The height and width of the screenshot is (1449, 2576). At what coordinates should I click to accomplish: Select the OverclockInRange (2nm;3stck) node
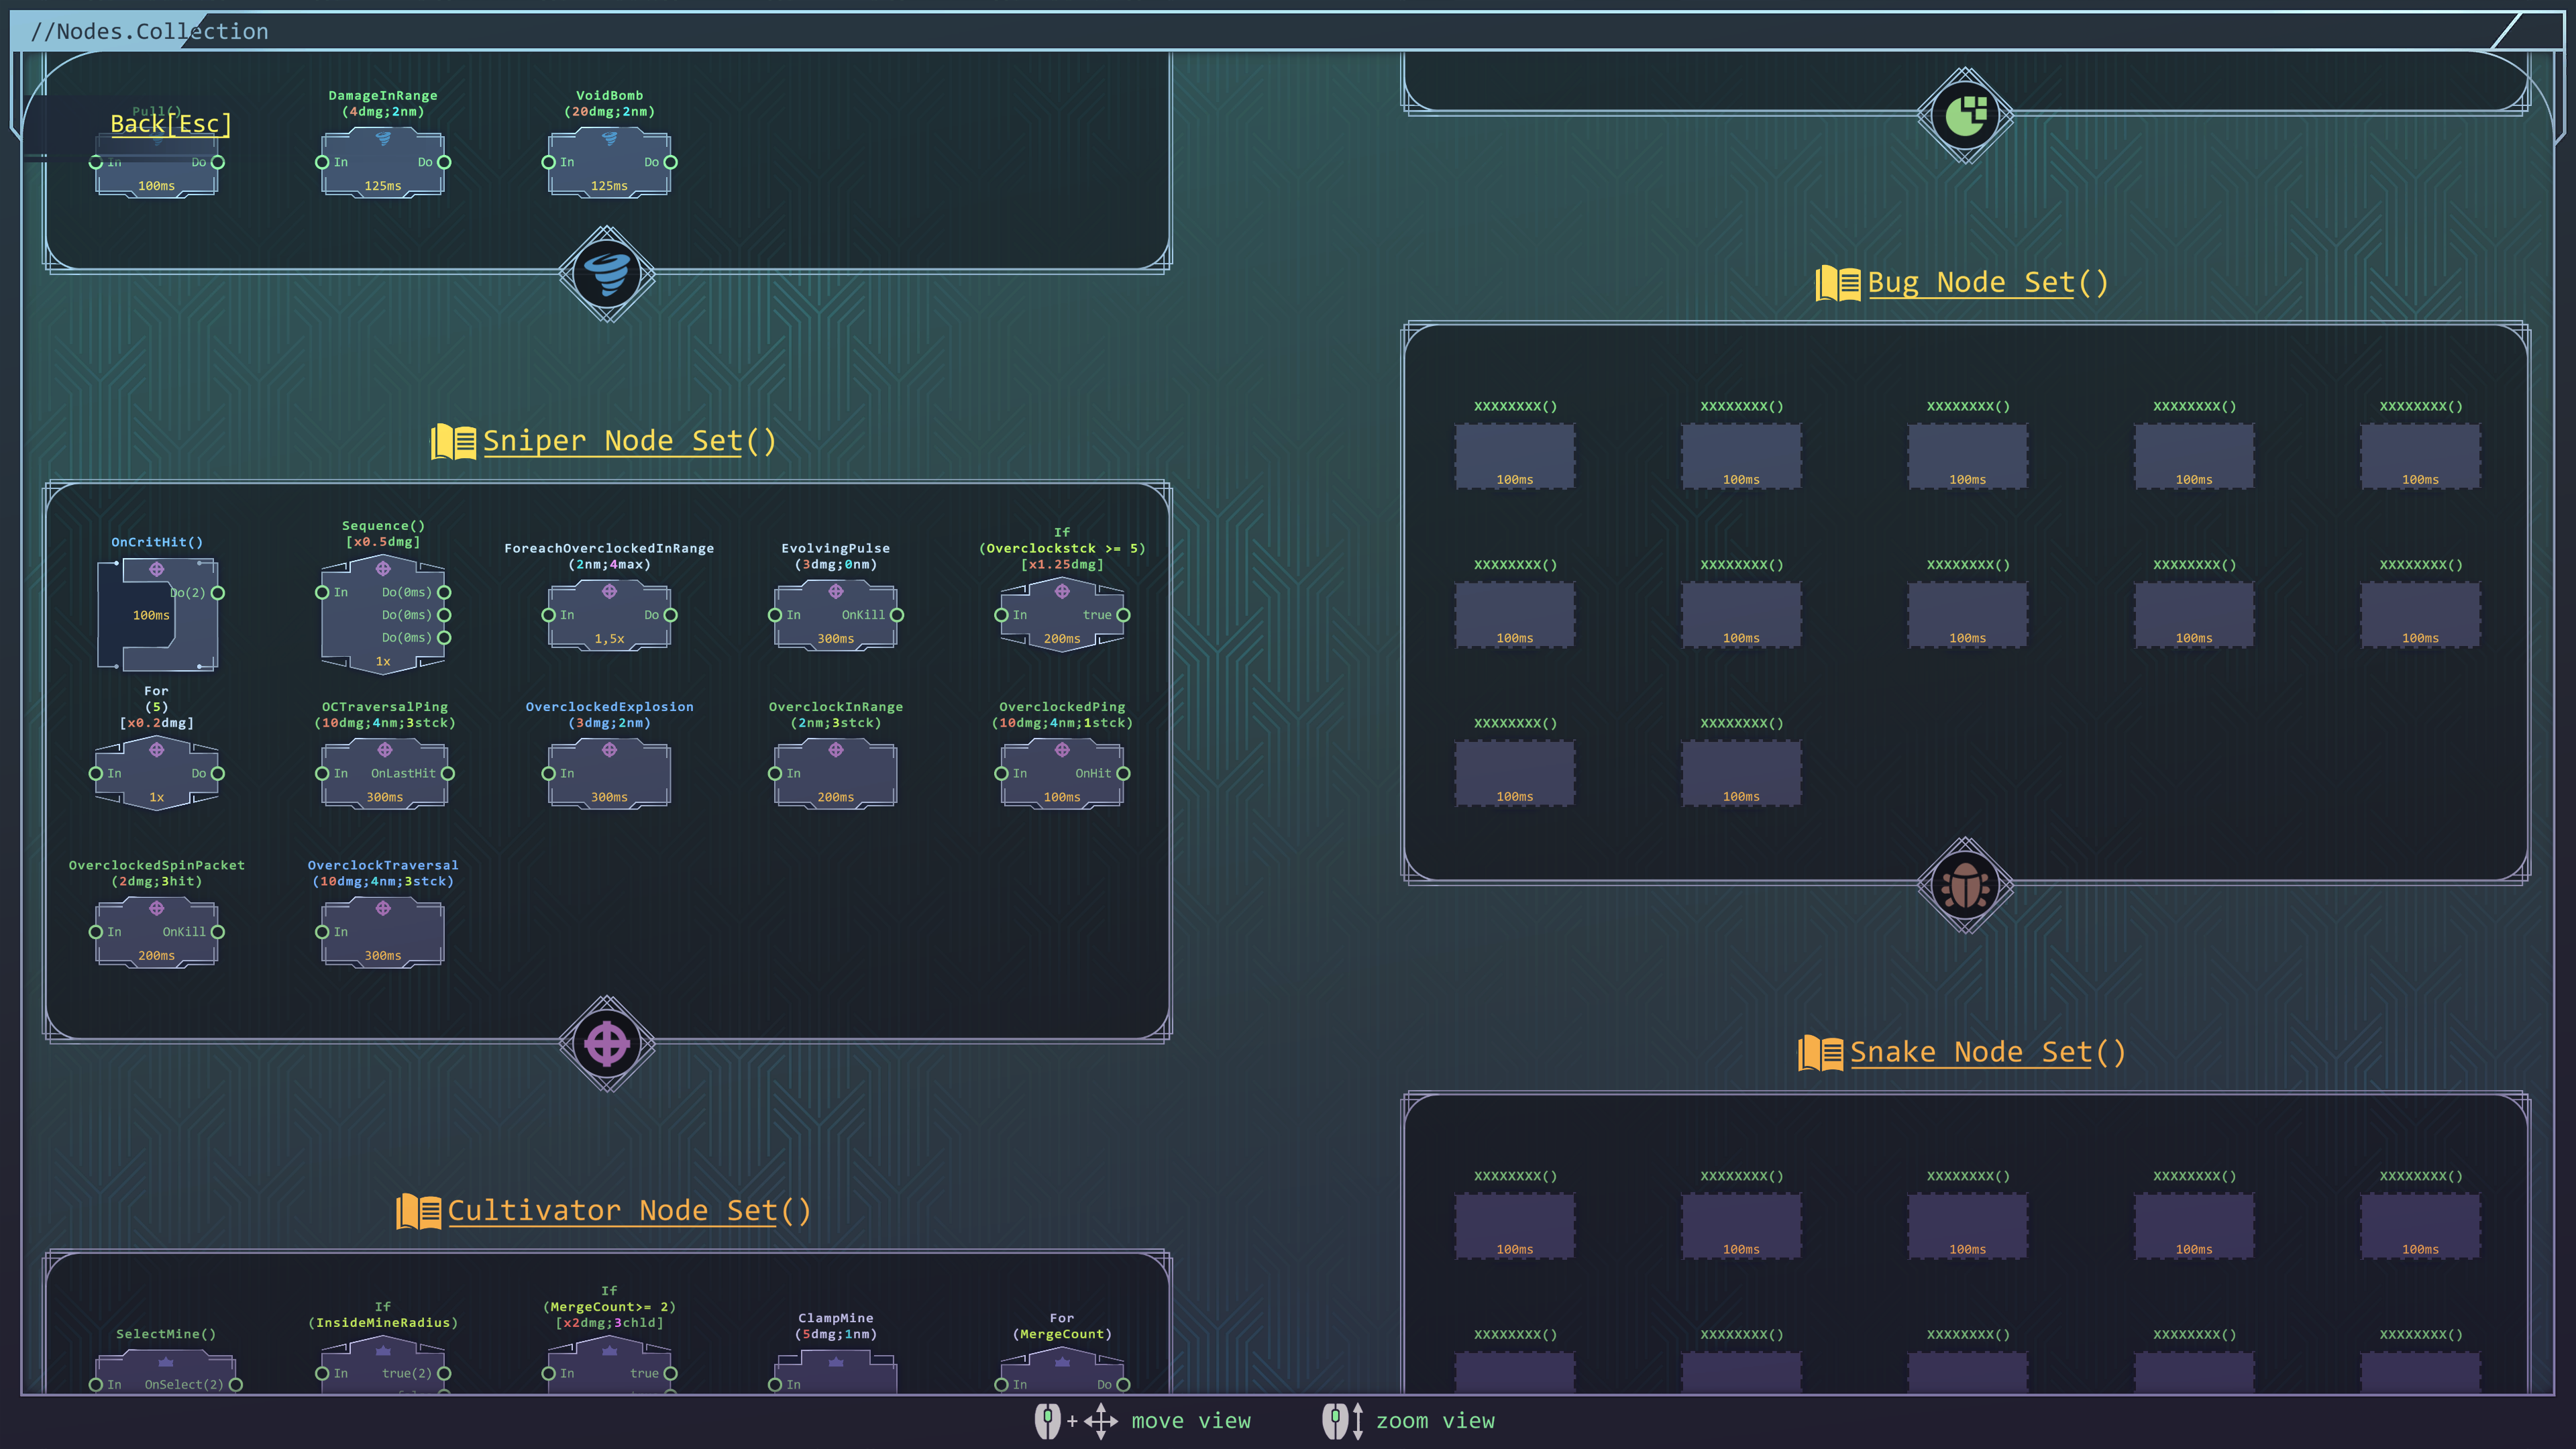click(x=836, y=773)
